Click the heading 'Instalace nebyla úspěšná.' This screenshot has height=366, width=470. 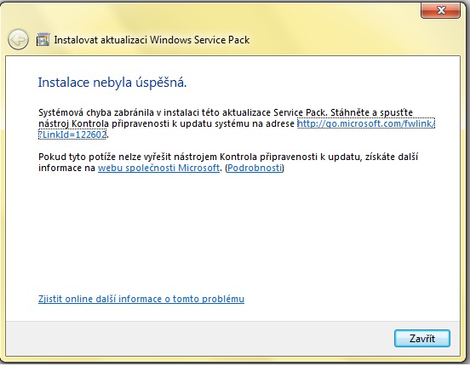(112, 83)
